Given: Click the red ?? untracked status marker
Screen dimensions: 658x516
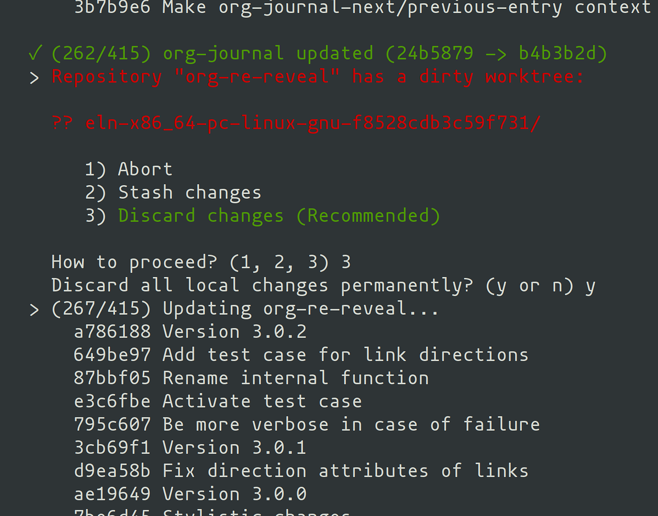Looking at the screenshot, I should tap(62, 123).
